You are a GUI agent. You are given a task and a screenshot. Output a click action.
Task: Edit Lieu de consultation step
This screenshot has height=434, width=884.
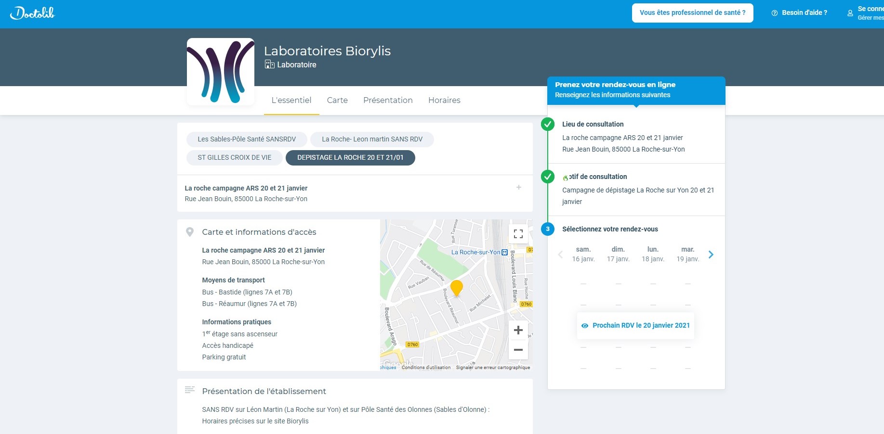[x=636, y=137]
